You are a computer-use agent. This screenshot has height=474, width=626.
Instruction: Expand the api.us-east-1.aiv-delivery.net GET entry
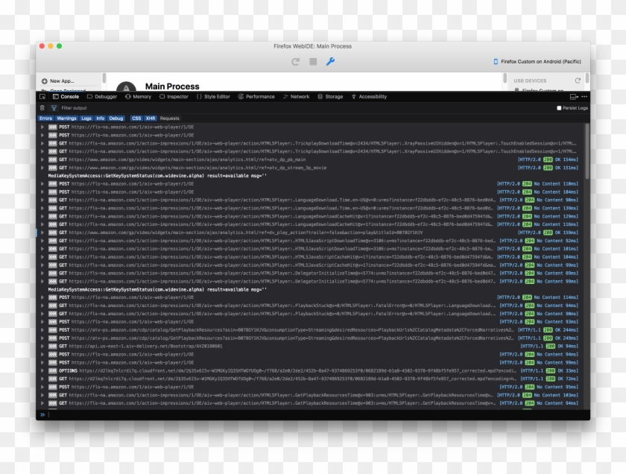pos(42,346)
